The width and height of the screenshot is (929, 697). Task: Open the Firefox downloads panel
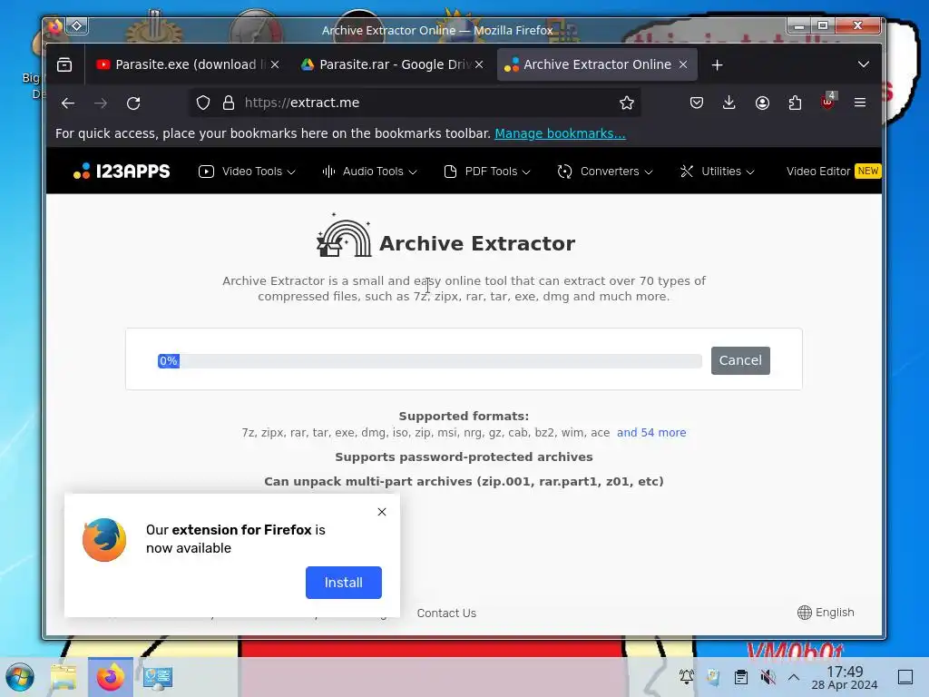coord(729,103)
